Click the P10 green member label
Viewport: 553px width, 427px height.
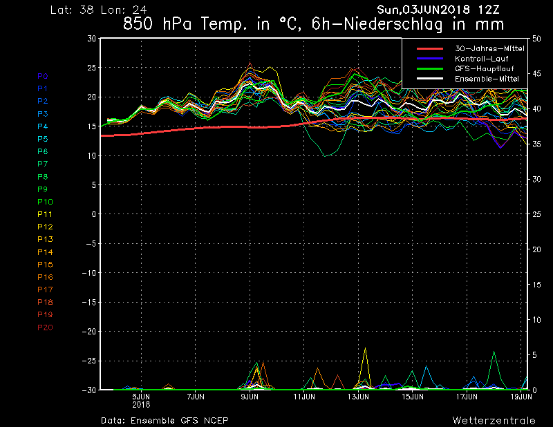[x=44, y=202]
